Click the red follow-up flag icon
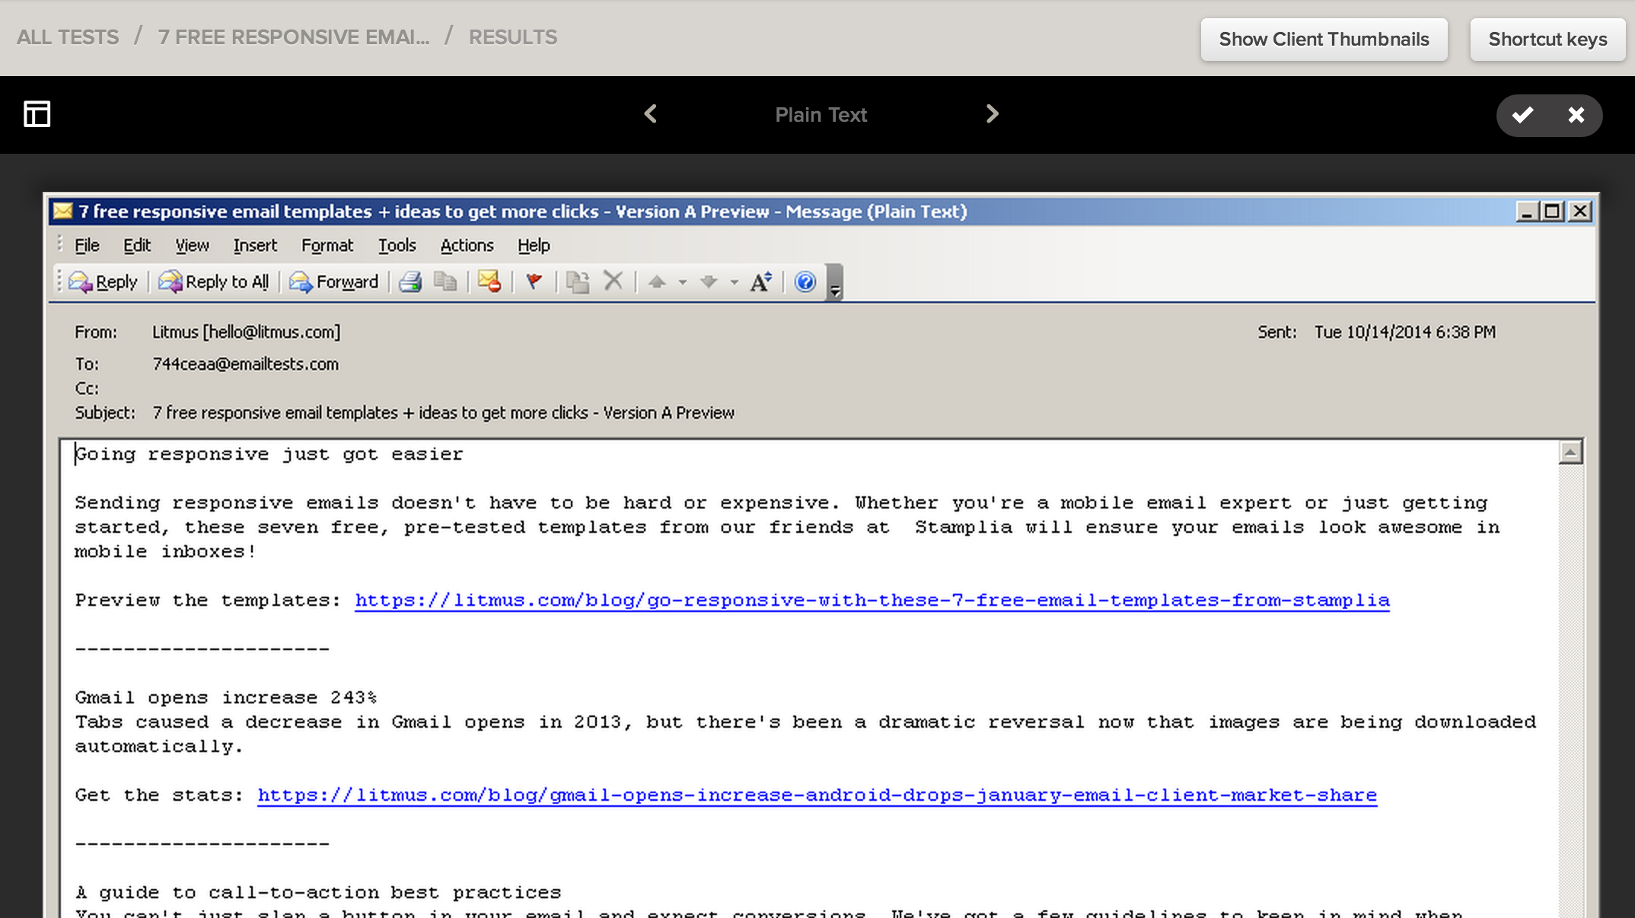 click(x=534, y=282)
